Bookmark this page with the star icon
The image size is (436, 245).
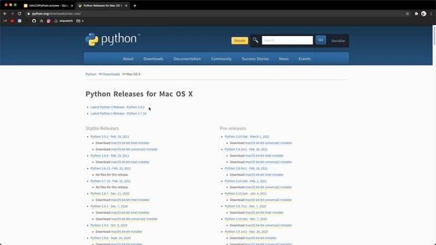[407, 14]
